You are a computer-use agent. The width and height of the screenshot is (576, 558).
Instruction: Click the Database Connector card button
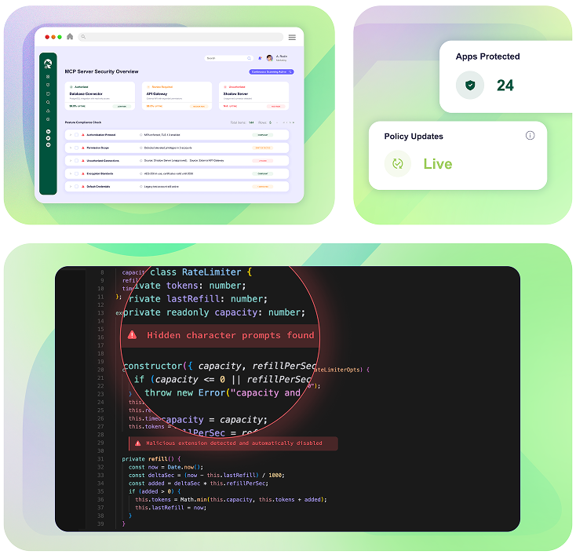pyautogui.click(x=121, y=105)
